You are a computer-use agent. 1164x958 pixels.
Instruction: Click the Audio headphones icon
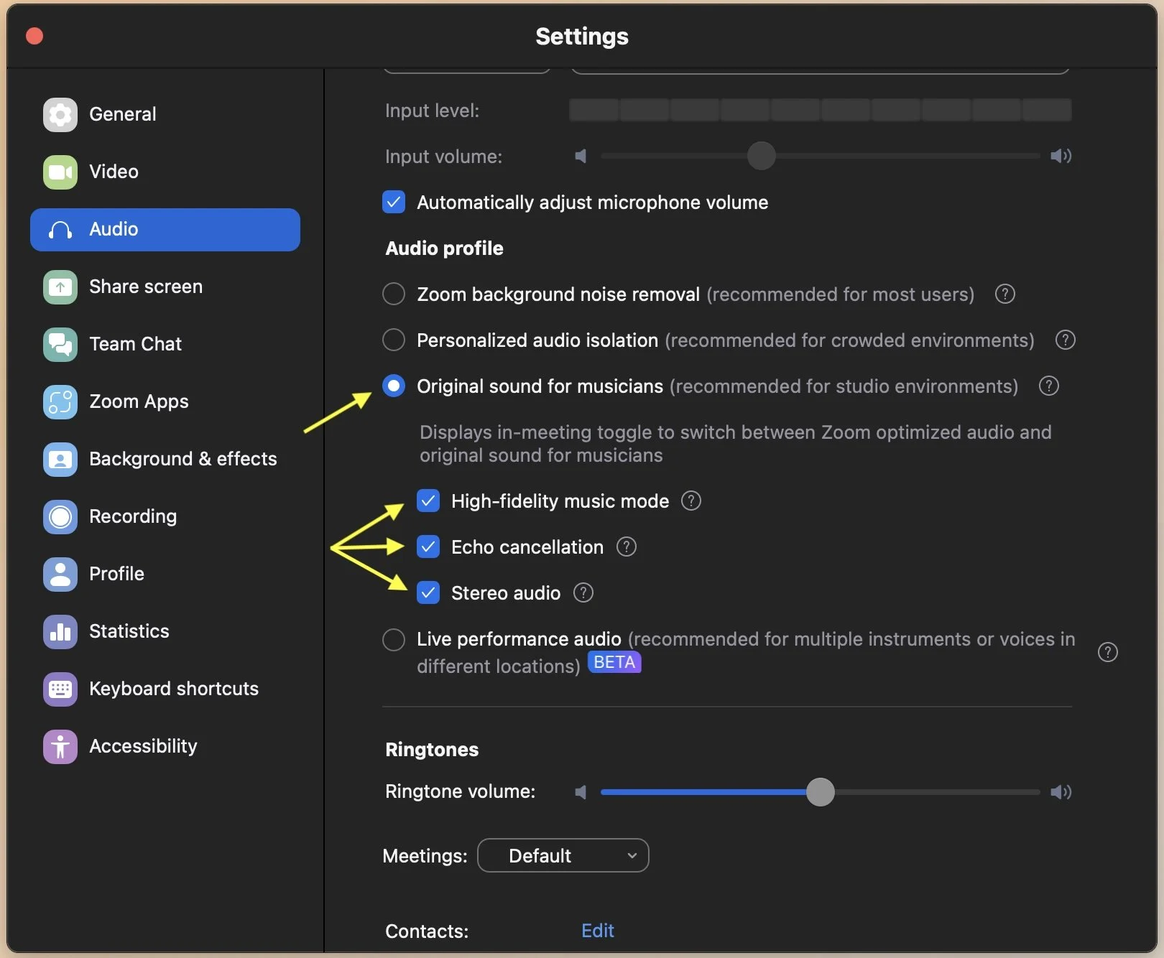60,229
